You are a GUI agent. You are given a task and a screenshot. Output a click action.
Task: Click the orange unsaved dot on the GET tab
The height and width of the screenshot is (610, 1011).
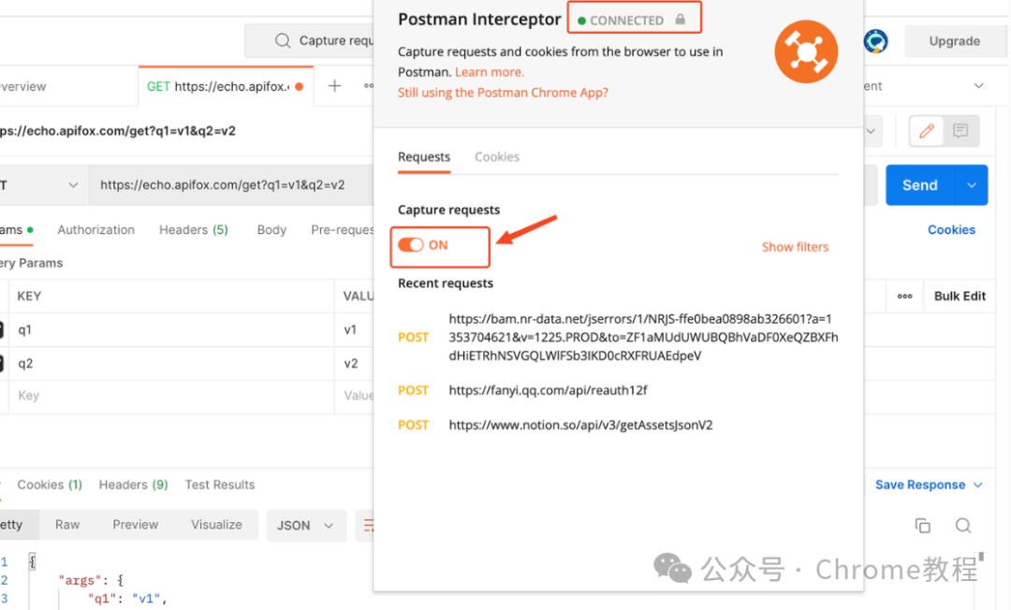point(300,86)
